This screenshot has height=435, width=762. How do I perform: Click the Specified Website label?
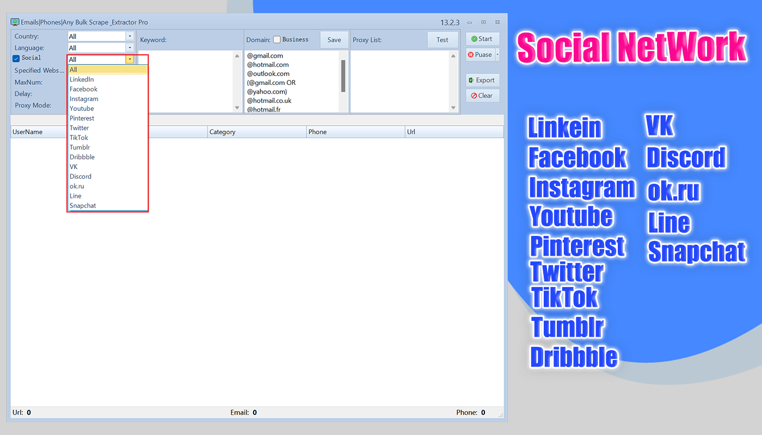tap(39, 71)
